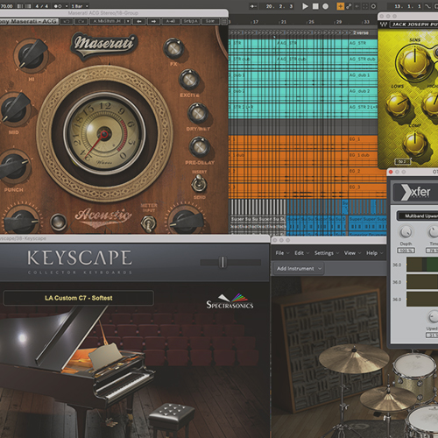Toggle the circle loop icon in top bar
The height and width of the screenshot is (438, 438).
[x=373, y=6]
